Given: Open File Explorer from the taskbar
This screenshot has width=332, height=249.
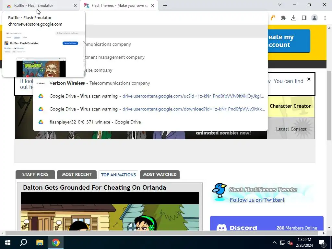Looking at the screenshot, I should [40, 243].
